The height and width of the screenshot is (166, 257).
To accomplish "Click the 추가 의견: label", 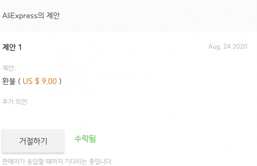I will 15,102.
